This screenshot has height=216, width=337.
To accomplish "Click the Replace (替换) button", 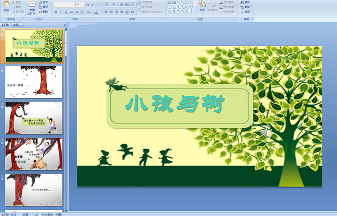I will (x=246, y=7).
